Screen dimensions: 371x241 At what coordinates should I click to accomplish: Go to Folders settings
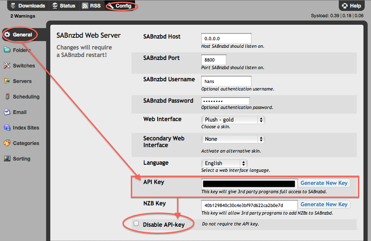[x=22, y=50]
